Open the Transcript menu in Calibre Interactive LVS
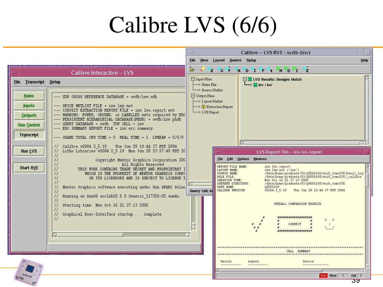This screenshot has width=383, height=287. click(x=35, y=82)
